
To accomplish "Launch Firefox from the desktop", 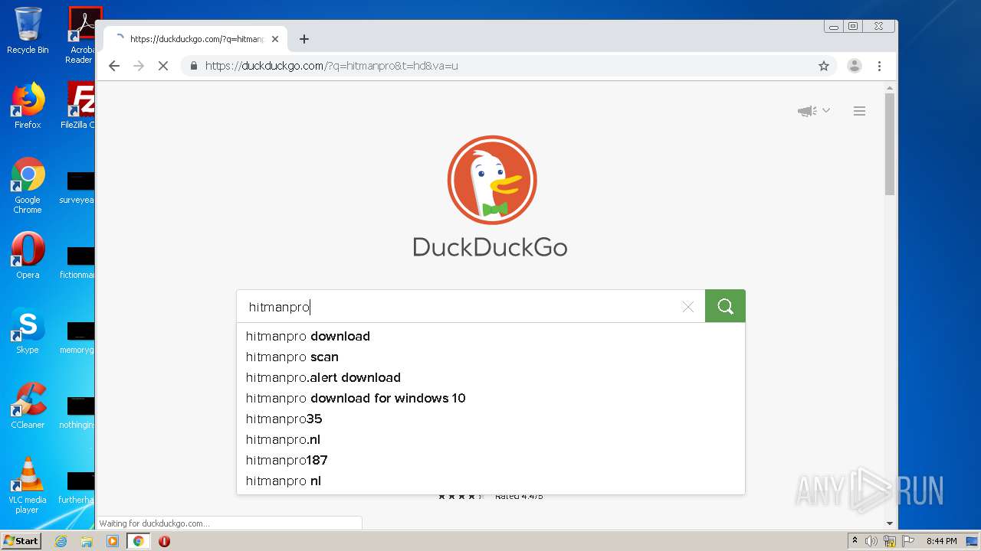I will 28,106.
